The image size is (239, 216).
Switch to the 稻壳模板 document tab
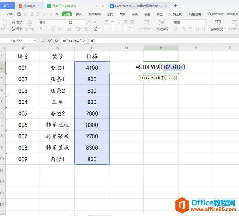click(x=30, y=6)
